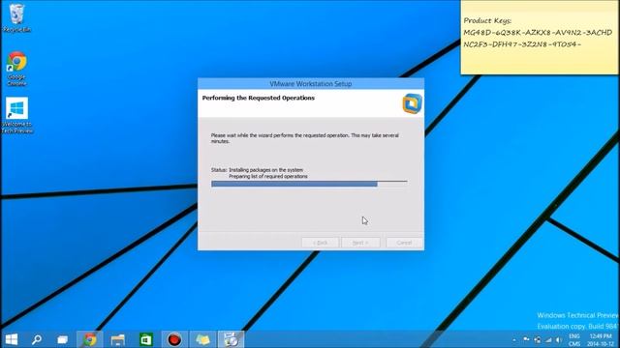
Task: Open the volume speaker tray icon
Action: (558, 339)
